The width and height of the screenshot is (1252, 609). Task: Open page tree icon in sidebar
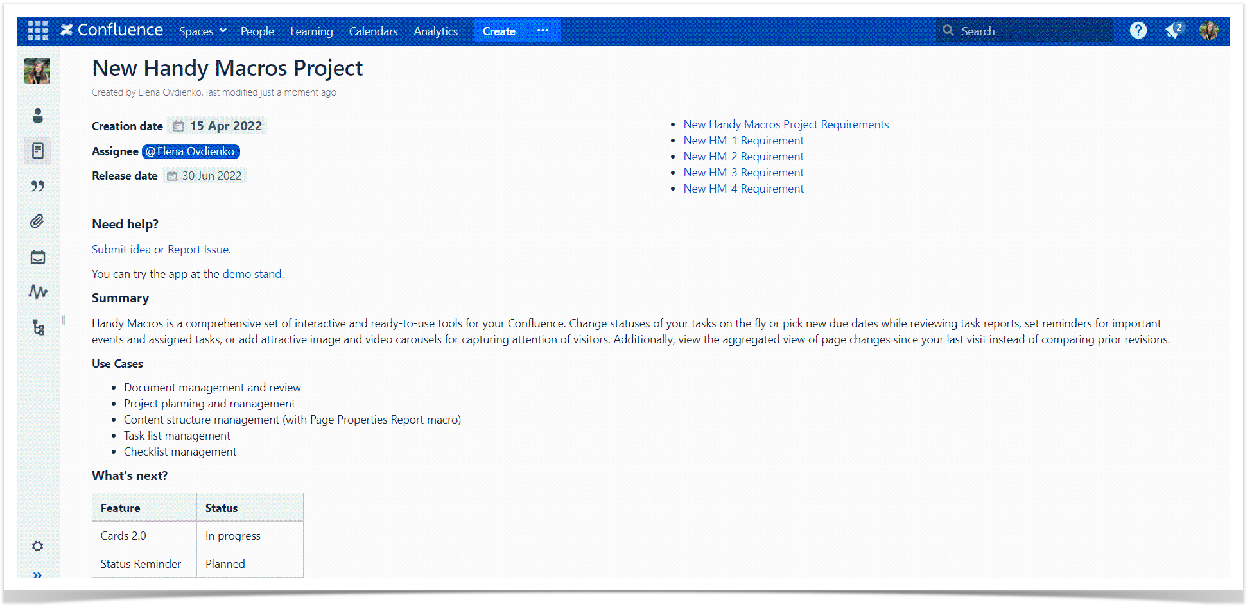click(x=39, y=327)
